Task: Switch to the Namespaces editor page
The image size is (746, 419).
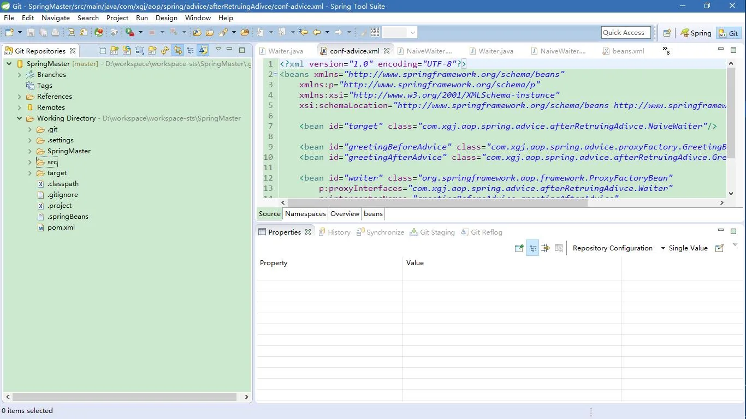Action: pos(305,214)
